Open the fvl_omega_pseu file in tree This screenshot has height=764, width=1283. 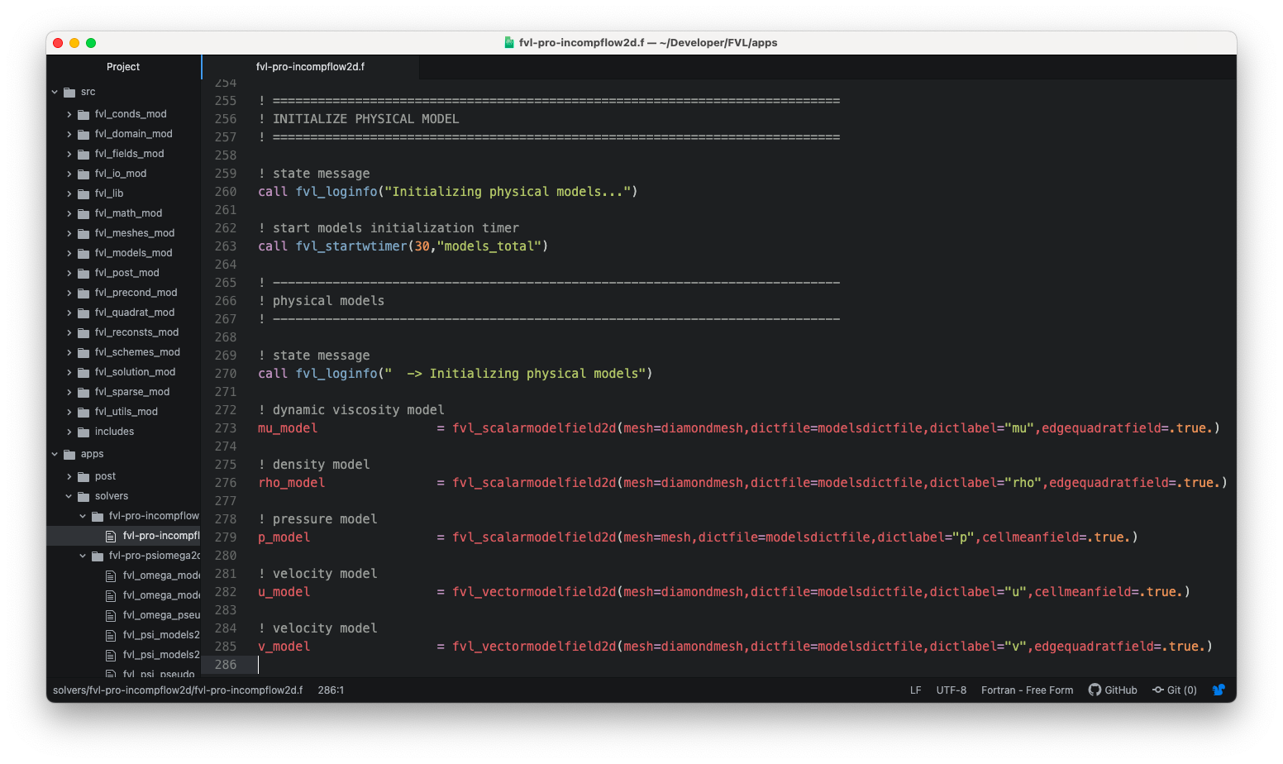click(x=161, y=615)
